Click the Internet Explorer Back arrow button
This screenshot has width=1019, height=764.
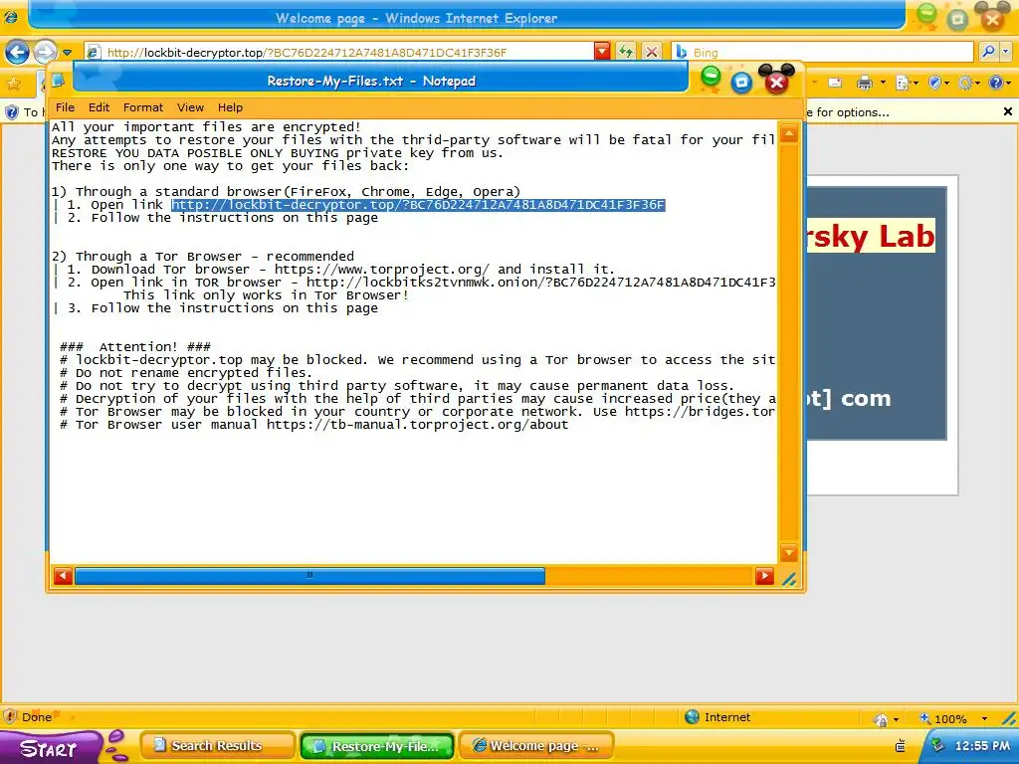tap(18, 52)
